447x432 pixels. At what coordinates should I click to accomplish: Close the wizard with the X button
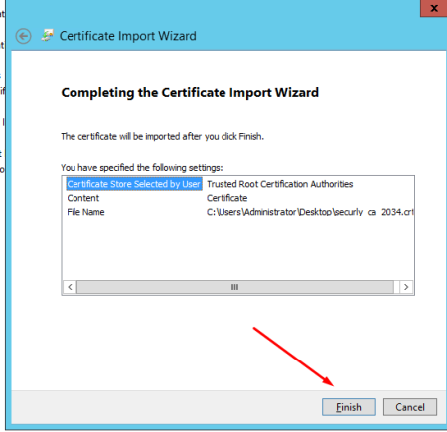coord(434,8)
